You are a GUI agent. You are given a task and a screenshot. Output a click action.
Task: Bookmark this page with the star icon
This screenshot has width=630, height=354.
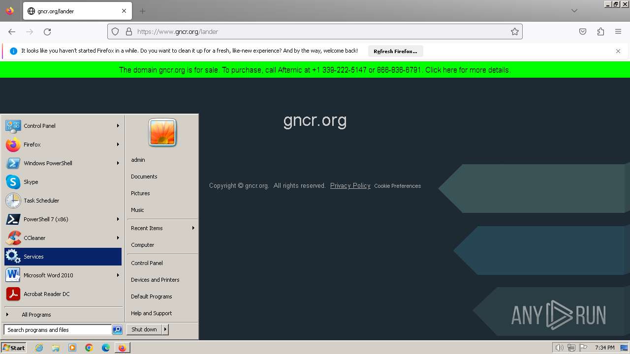click(515, 31)
